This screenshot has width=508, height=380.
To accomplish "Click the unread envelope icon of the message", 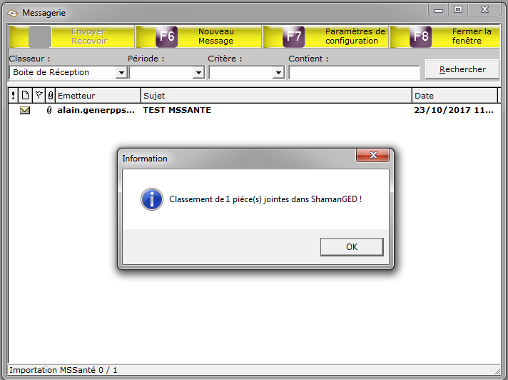I will pos(25,110).
